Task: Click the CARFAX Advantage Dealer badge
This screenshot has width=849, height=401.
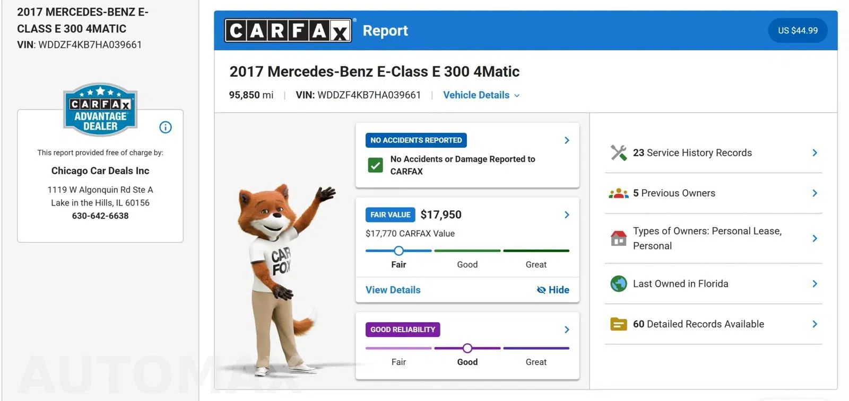Action: [x=100, y=109]
